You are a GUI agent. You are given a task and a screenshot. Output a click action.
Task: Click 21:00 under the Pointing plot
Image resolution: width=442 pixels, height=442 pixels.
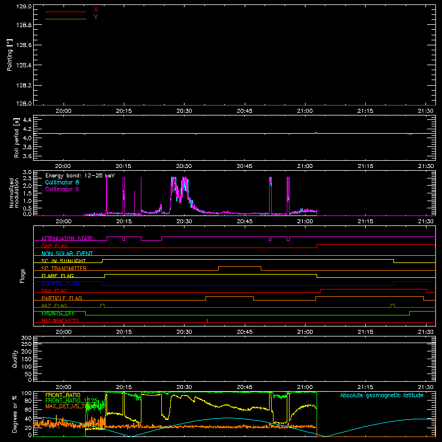(305, 111)
